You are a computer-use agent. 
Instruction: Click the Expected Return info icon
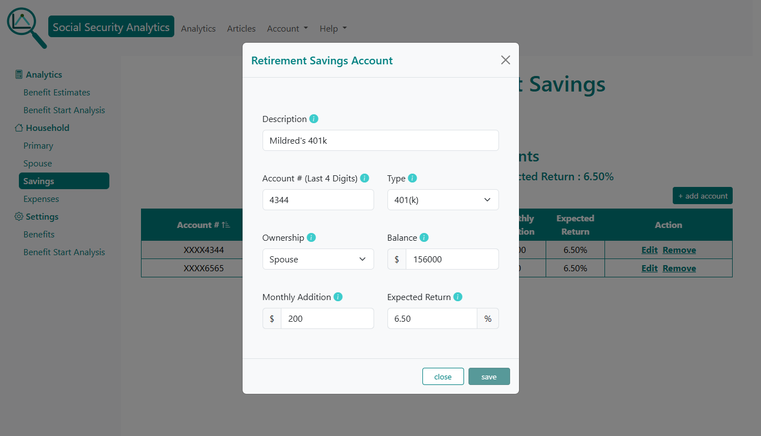coord(457,297)
